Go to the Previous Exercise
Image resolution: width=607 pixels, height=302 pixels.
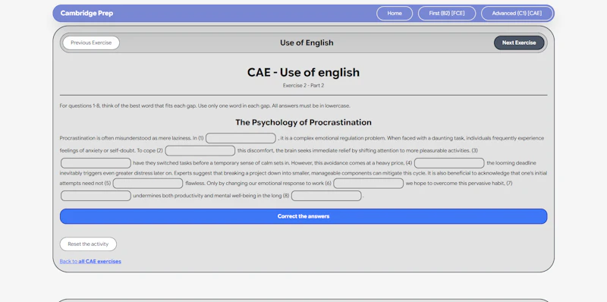pyautogui.click(x=91, y=42)
